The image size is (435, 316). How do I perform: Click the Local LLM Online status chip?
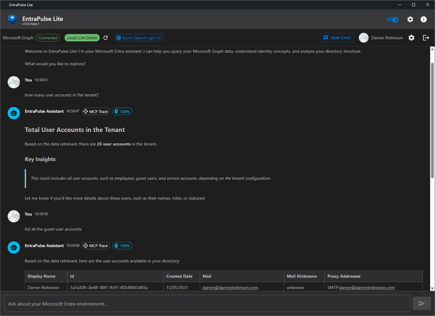82,38
